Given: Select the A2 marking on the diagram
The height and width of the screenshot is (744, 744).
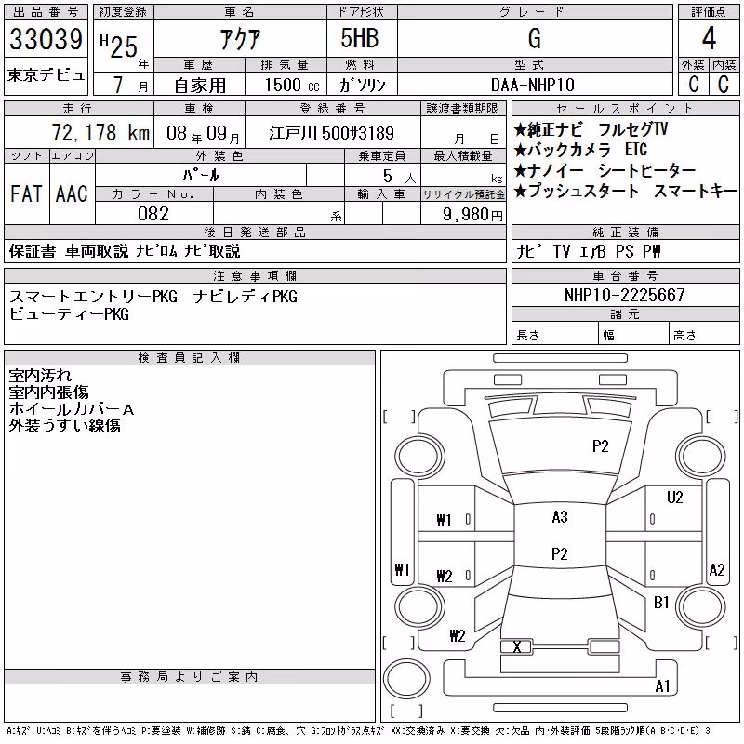Looking at the screenshot, I should pos(716,569).
